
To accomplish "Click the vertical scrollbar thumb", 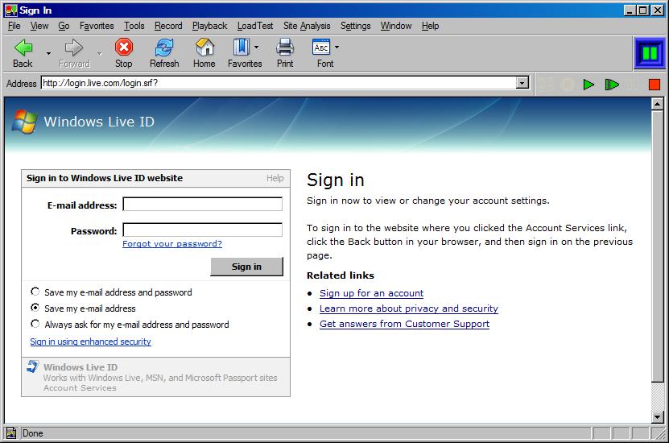I will click(657, 246).
